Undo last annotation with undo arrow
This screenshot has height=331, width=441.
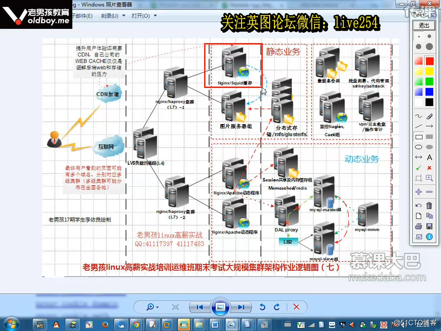(x=419, y=206)
